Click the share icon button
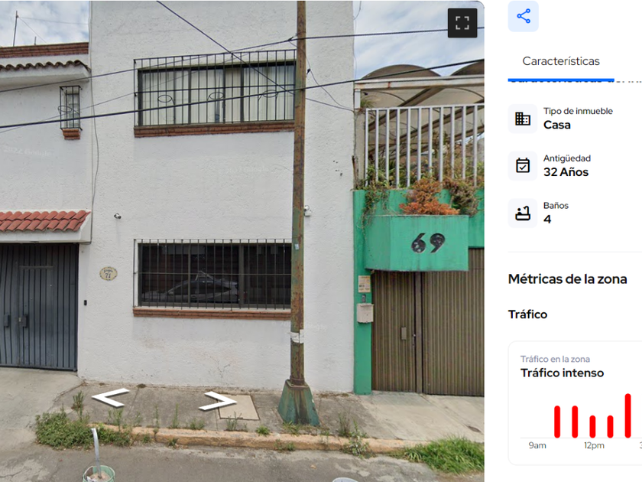This screenshot has width=642, height=482. click(x=524, y=16)
